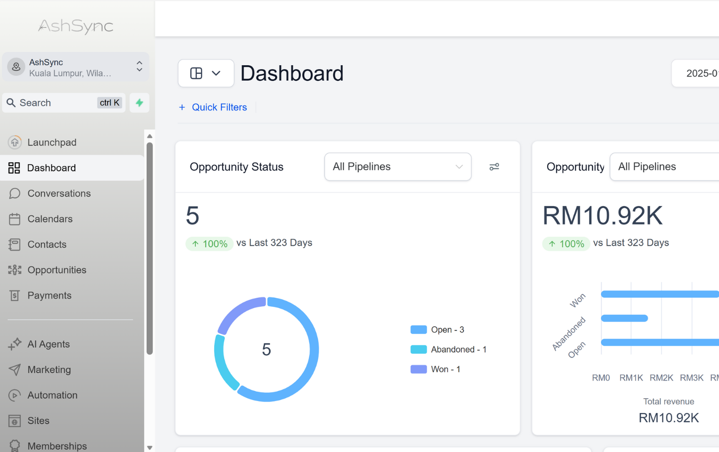
Task: Click the Opportunities pipeline icon
Action: pos(15,270)
